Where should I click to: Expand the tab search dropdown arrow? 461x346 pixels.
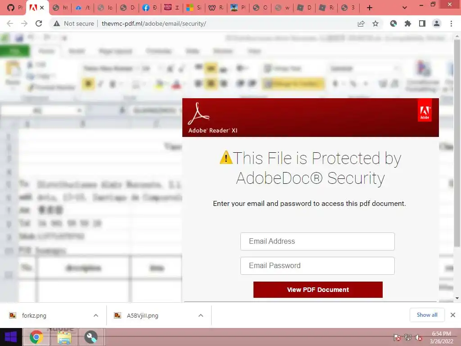[405, 8]
